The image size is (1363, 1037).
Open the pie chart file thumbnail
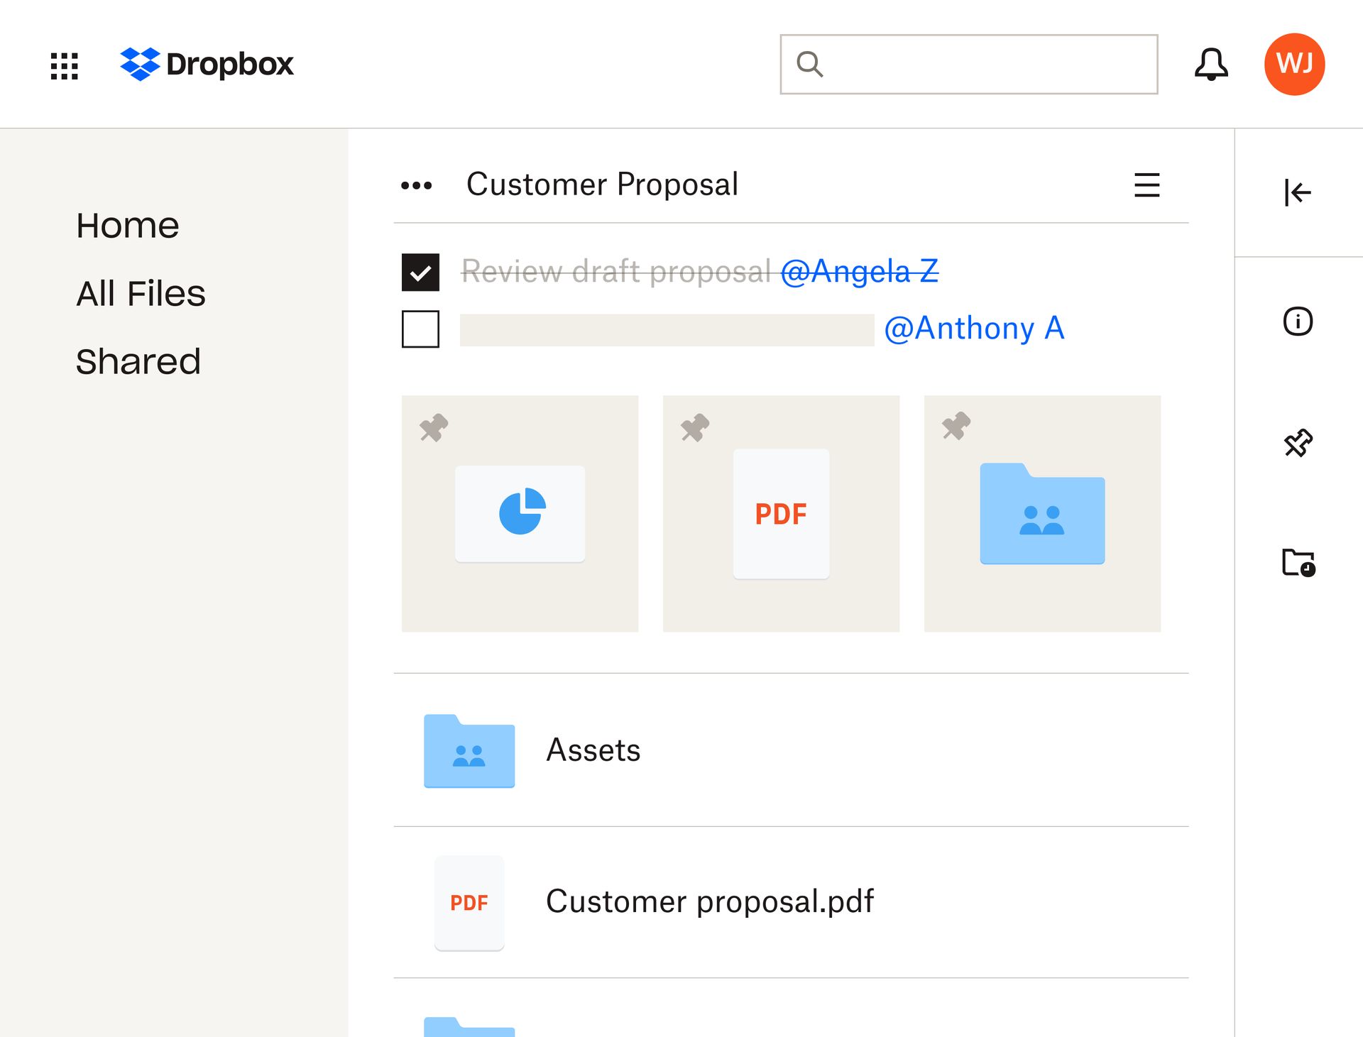click(520, 512)
